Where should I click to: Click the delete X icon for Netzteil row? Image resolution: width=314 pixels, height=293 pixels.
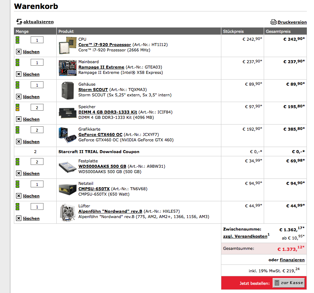(19, 196)
